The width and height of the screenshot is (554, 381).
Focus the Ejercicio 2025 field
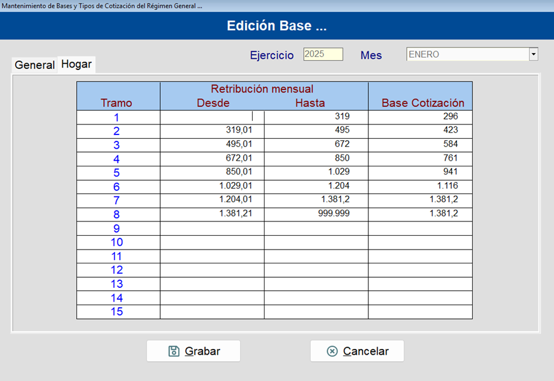pyautogui.click(x=323, y=54)
